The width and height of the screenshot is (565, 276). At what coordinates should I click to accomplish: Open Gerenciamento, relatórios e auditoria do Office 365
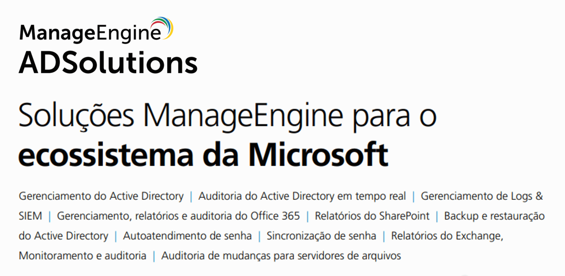pyautogui.click(x=178, y=216)
